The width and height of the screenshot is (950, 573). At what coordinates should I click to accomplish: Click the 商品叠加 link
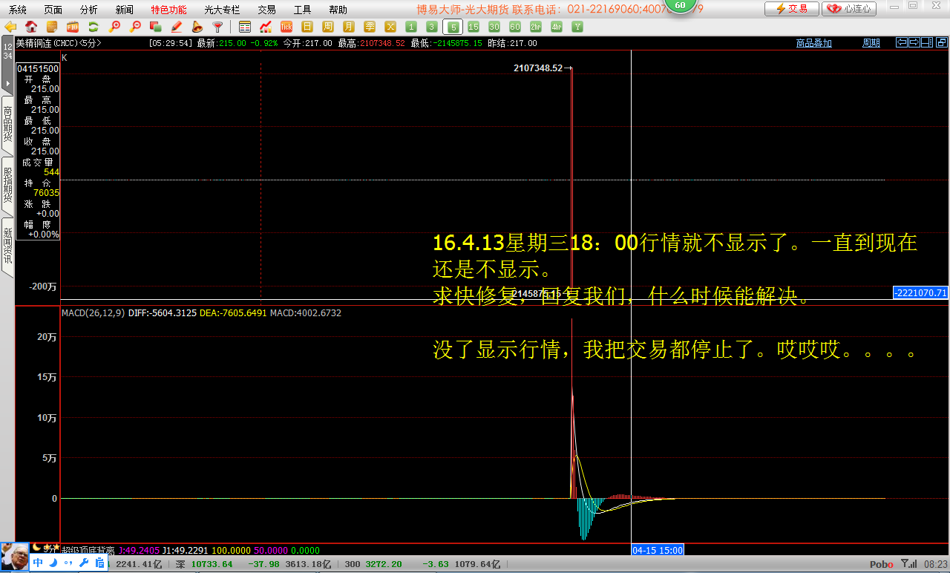tap(813, 43)
